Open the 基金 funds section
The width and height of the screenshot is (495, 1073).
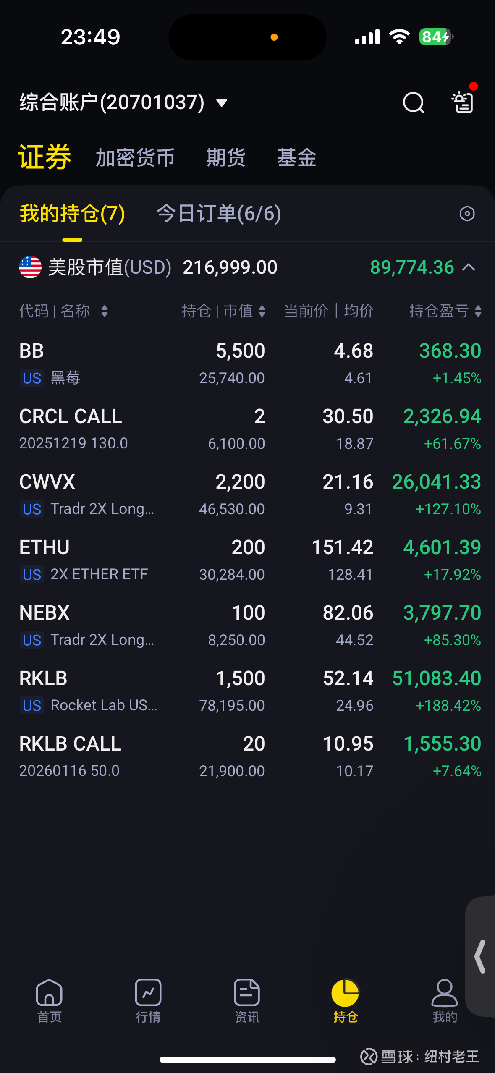tap(296, 158)
